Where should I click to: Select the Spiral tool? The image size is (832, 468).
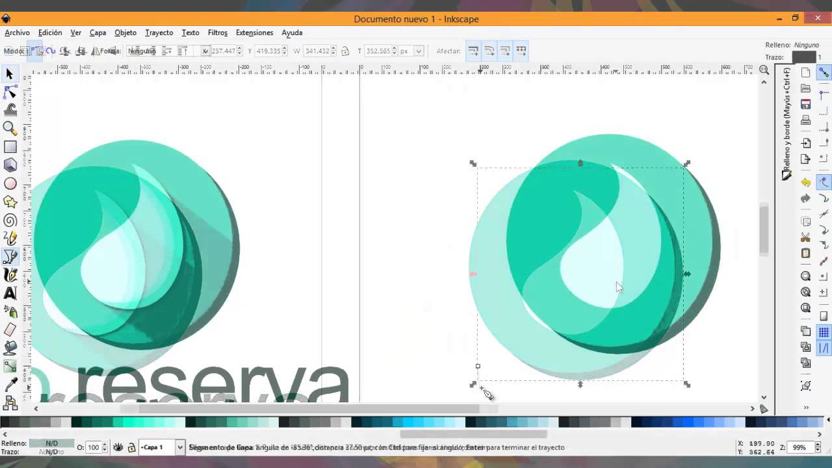tap(10, 221)
